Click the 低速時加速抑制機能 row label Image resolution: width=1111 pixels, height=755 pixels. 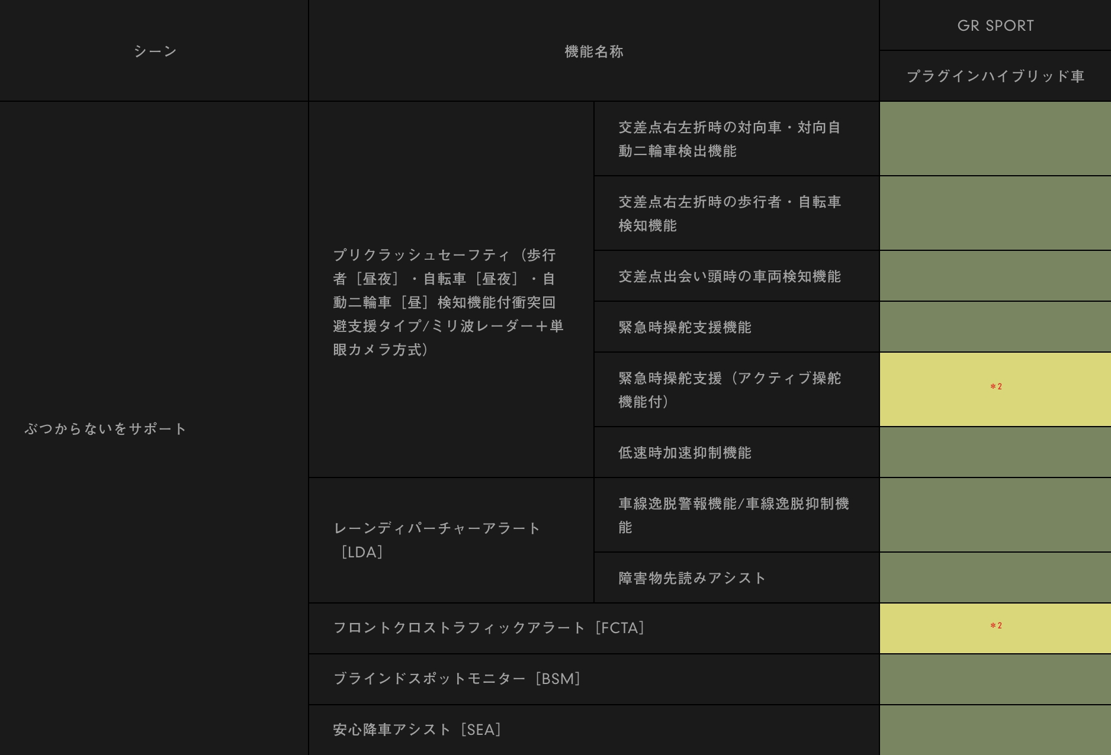tap(685, 453)
